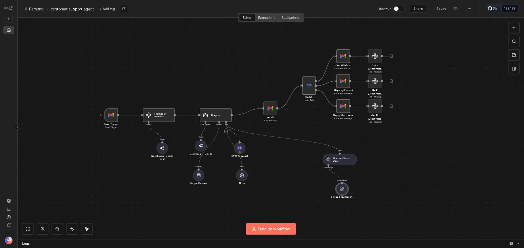This screenshot has width=524, height=248.
Task: Click the Switch node icon
Action: (309, 86)
